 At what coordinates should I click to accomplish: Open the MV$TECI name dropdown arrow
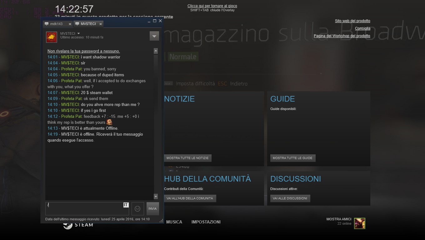tap(78, 33)
